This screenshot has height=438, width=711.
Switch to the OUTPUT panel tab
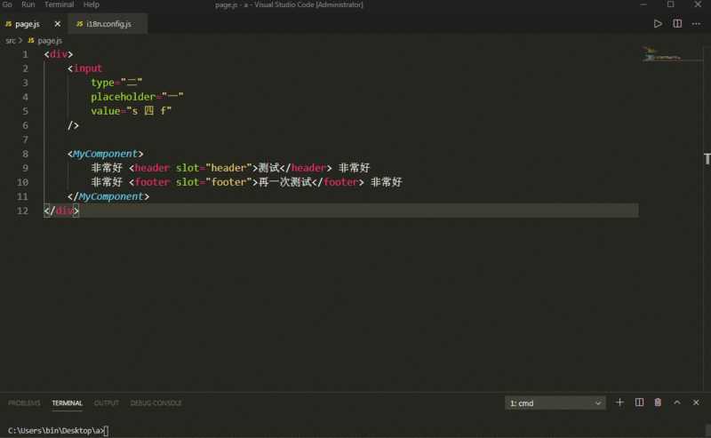[x=106, y=402]
